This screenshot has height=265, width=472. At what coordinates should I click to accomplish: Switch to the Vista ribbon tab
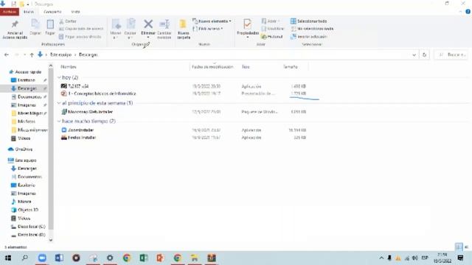tap(75, 12)
